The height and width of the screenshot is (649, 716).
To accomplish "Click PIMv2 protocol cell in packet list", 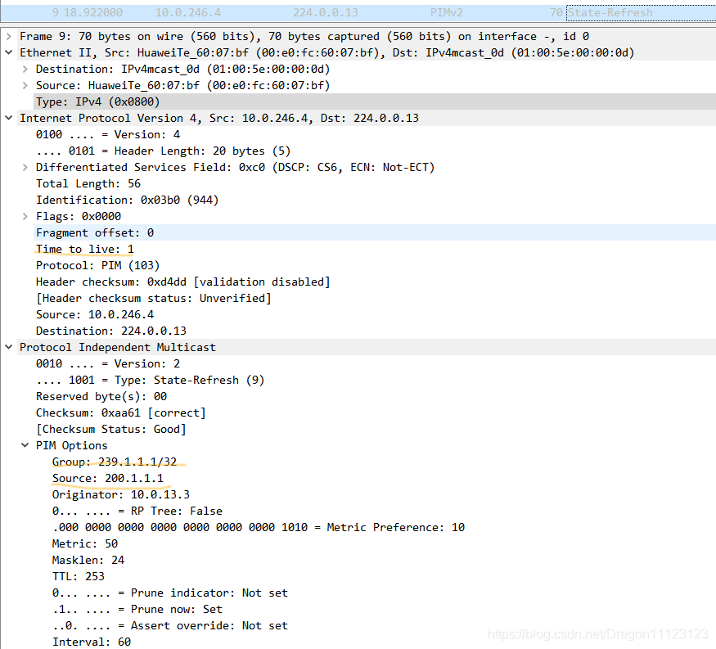I will 447,13.
